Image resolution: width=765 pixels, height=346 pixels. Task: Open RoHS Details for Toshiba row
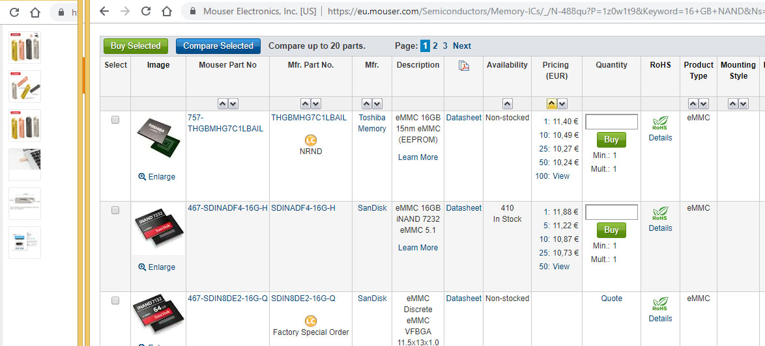660,138
